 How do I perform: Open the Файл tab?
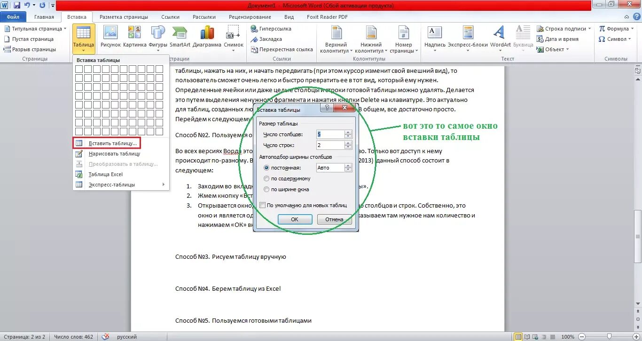(x=13, y=17)
